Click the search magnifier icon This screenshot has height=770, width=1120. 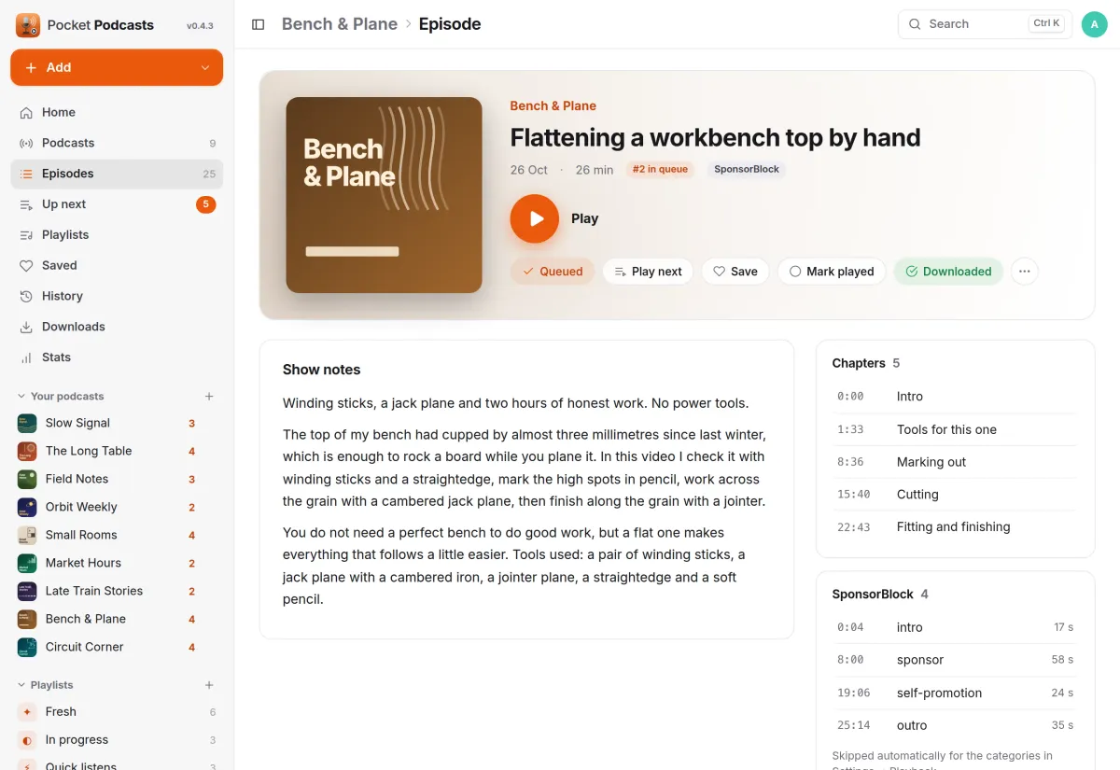pyautogui.click(x=915, y=24)
